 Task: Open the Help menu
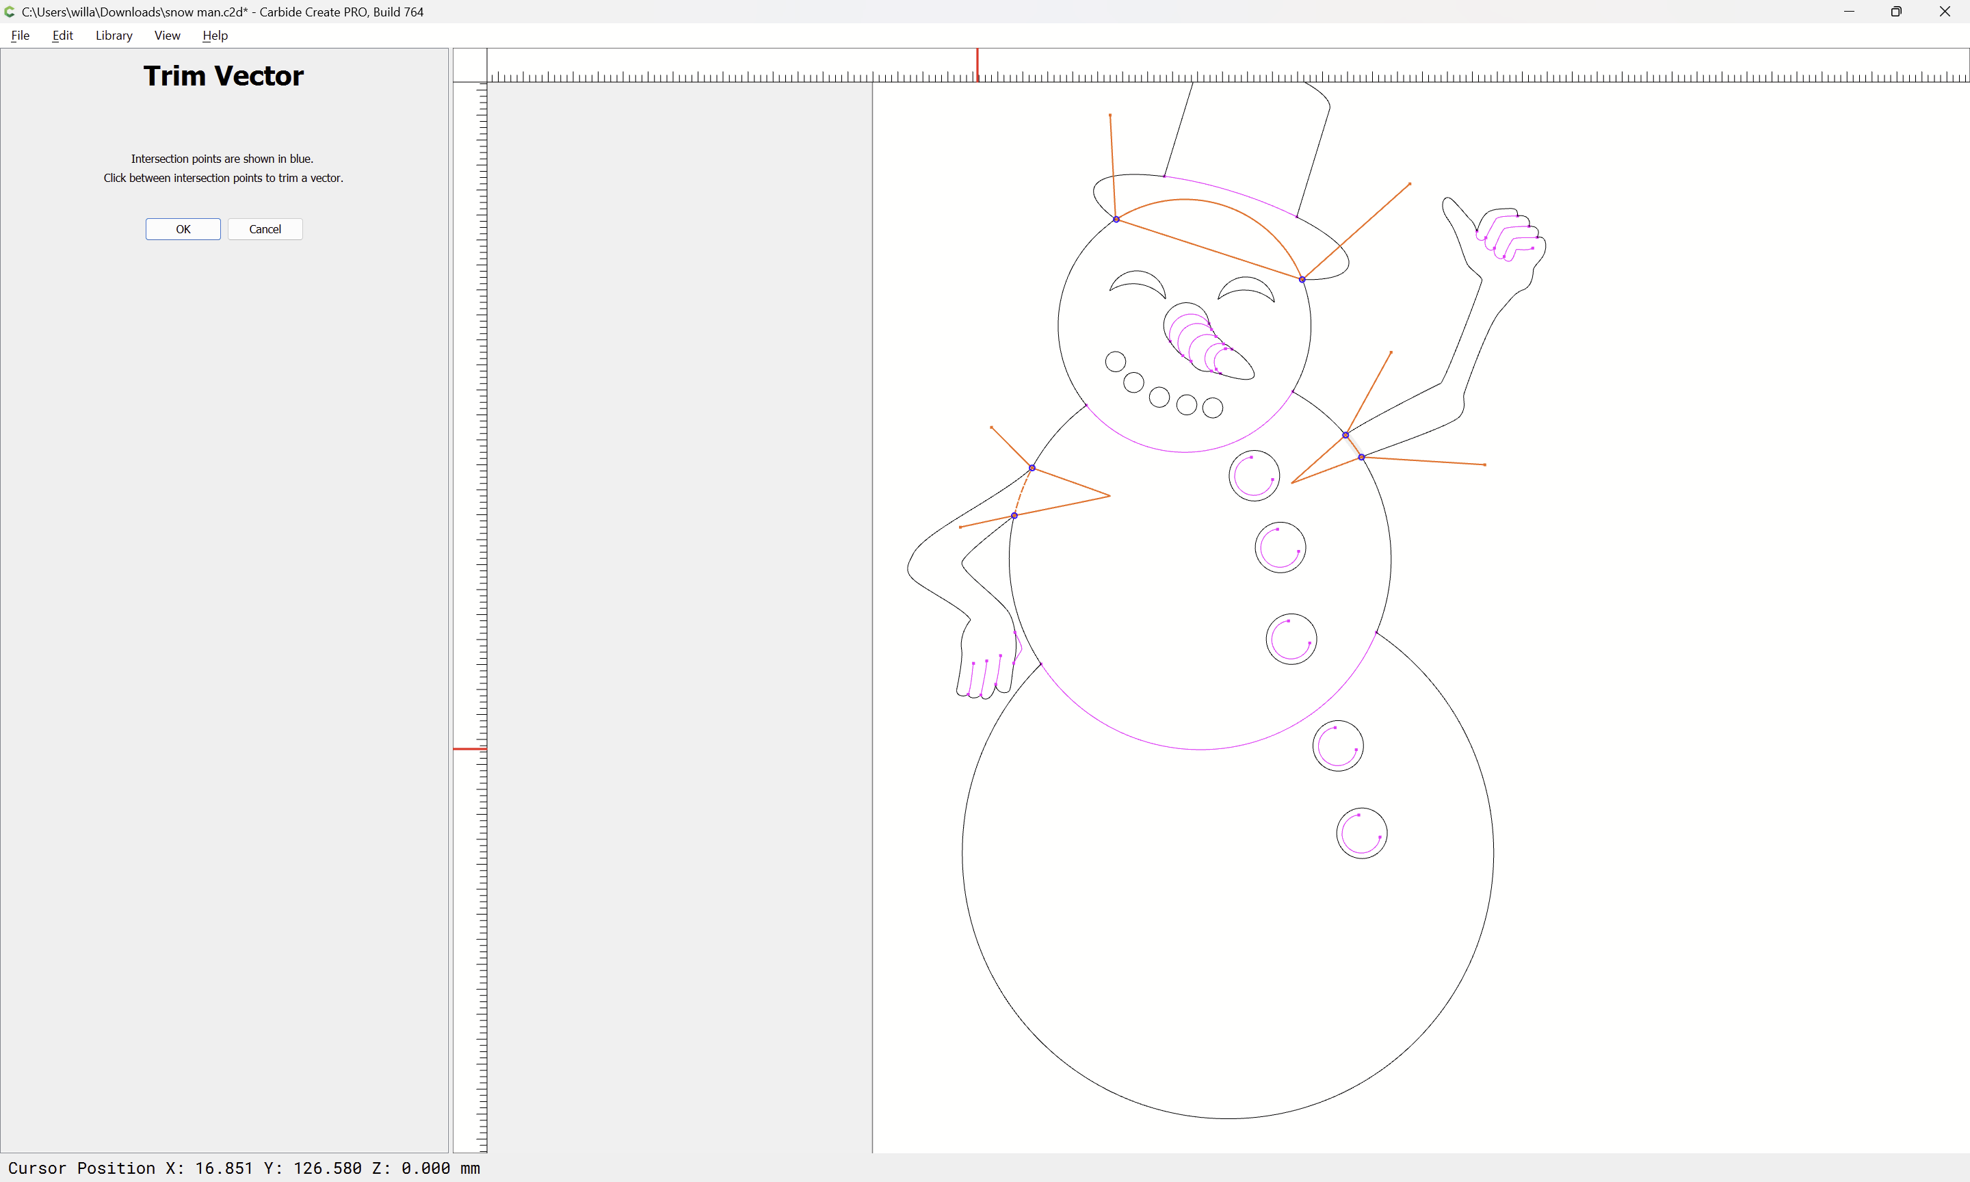coord(215,35)
